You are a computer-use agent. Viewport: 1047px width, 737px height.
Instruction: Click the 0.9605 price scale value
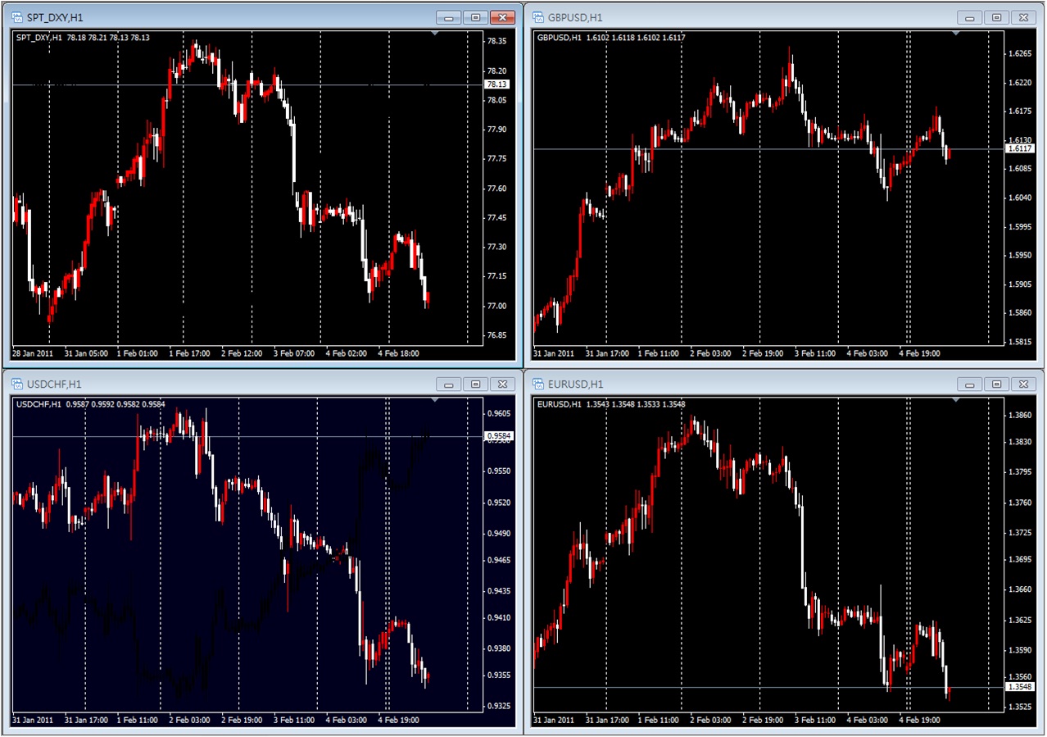tap(497, 414)
